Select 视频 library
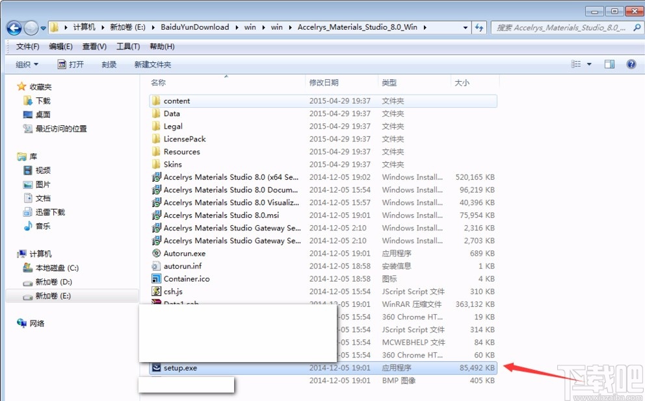 coord(43,171)
